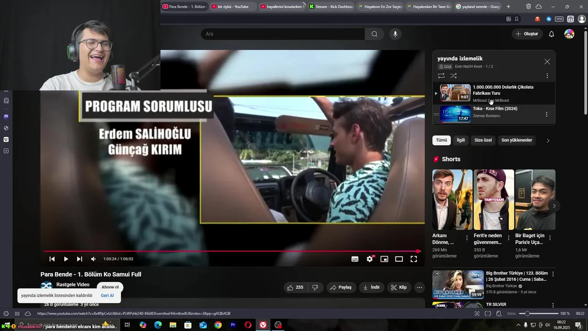
Task: Open more actions menu under video
Action: click(x=419, y=287)
